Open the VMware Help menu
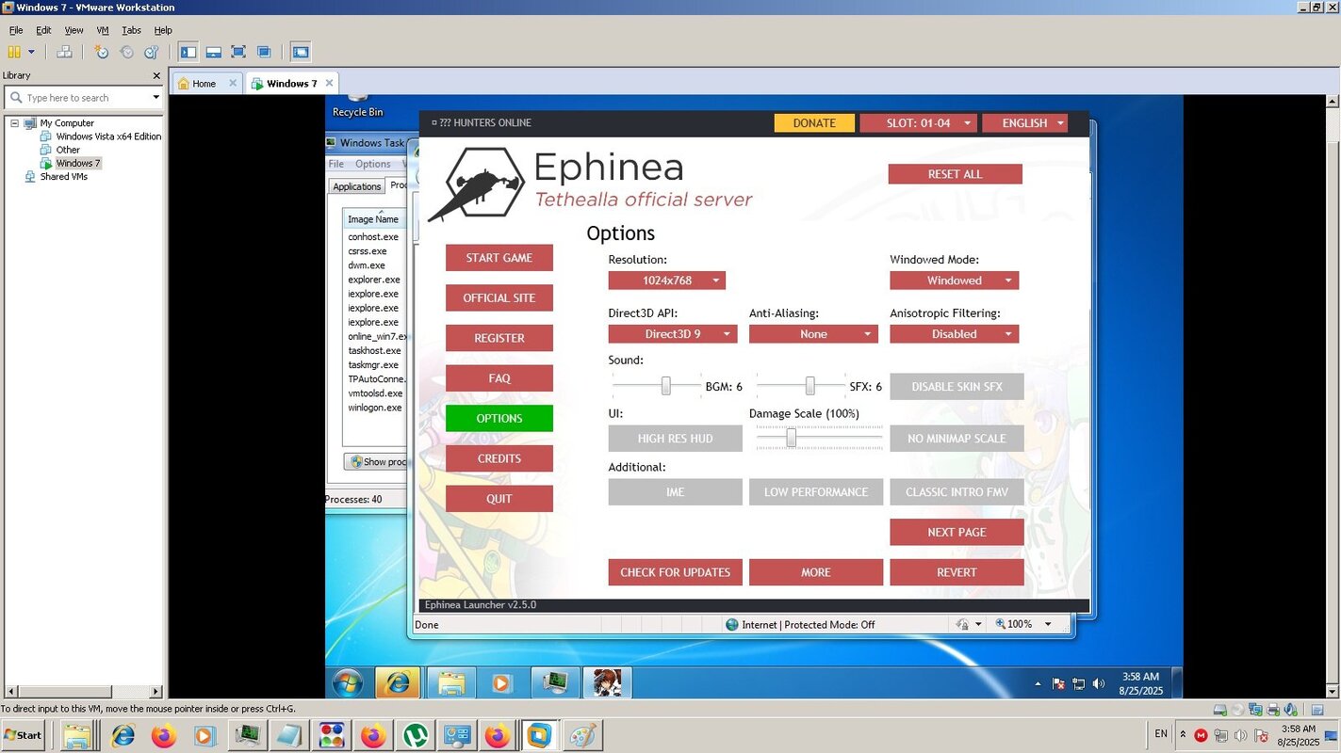The width and height of the screenshot is (1341, 753). [163, 30]
